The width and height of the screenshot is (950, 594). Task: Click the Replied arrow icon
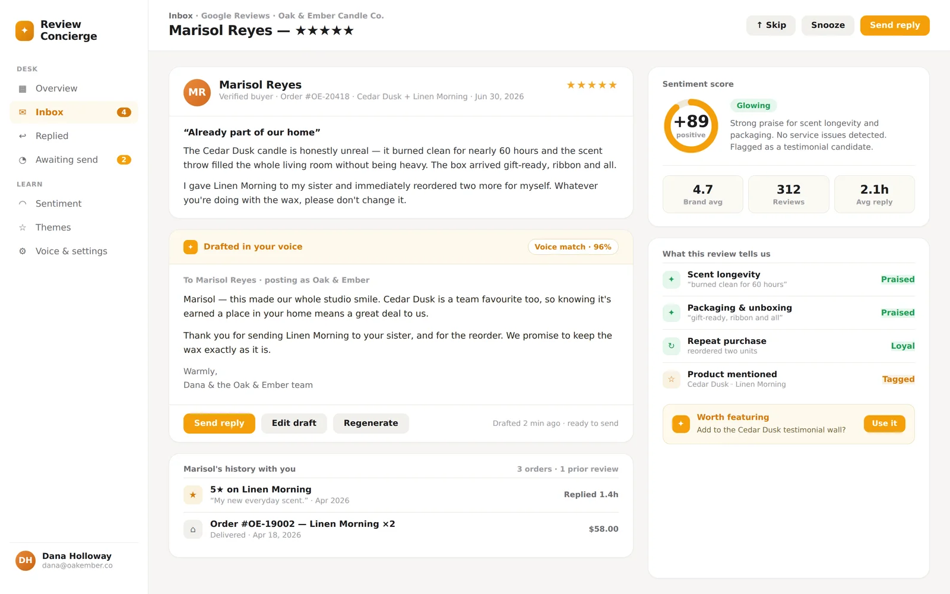pos(23,136)
